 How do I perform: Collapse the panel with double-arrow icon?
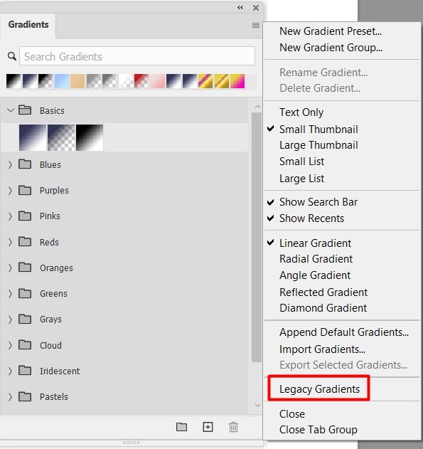coord(240,8)
